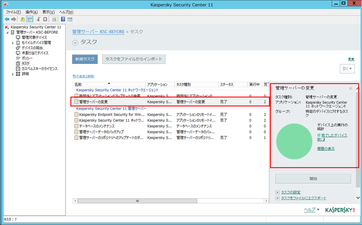Select the 詳細 tree node
Screen dimensions: 362x225
point(25,74)
